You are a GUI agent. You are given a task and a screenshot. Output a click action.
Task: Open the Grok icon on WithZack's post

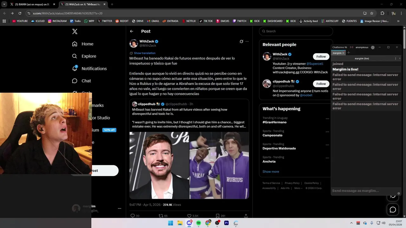click(241, 41)
